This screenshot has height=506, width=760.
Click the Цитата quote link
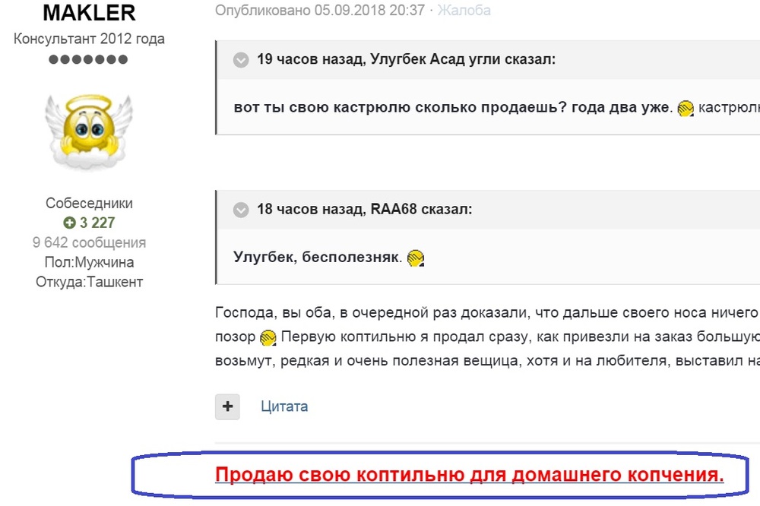[x=284, y=406]
